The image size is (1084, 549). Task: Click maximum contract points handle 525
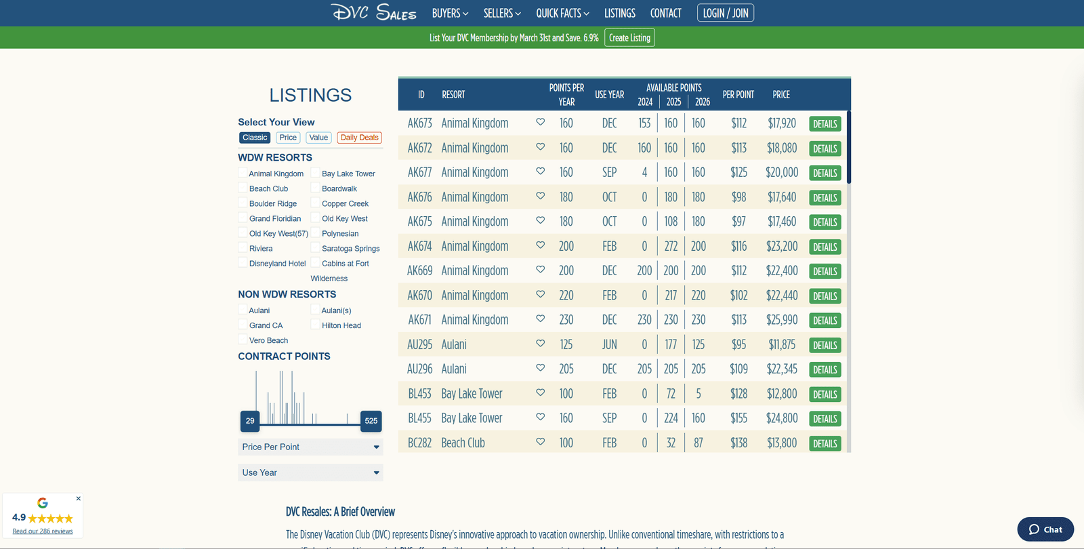pos(371,421)
